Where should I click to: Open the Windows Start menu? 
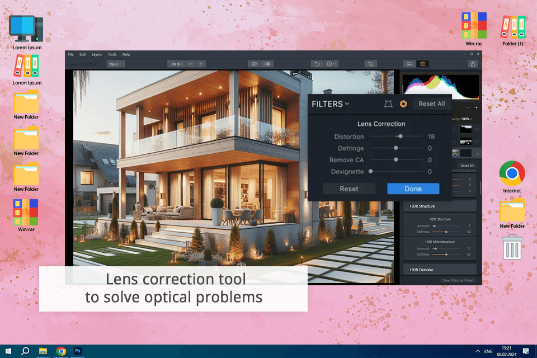click(x=8, y=351)
